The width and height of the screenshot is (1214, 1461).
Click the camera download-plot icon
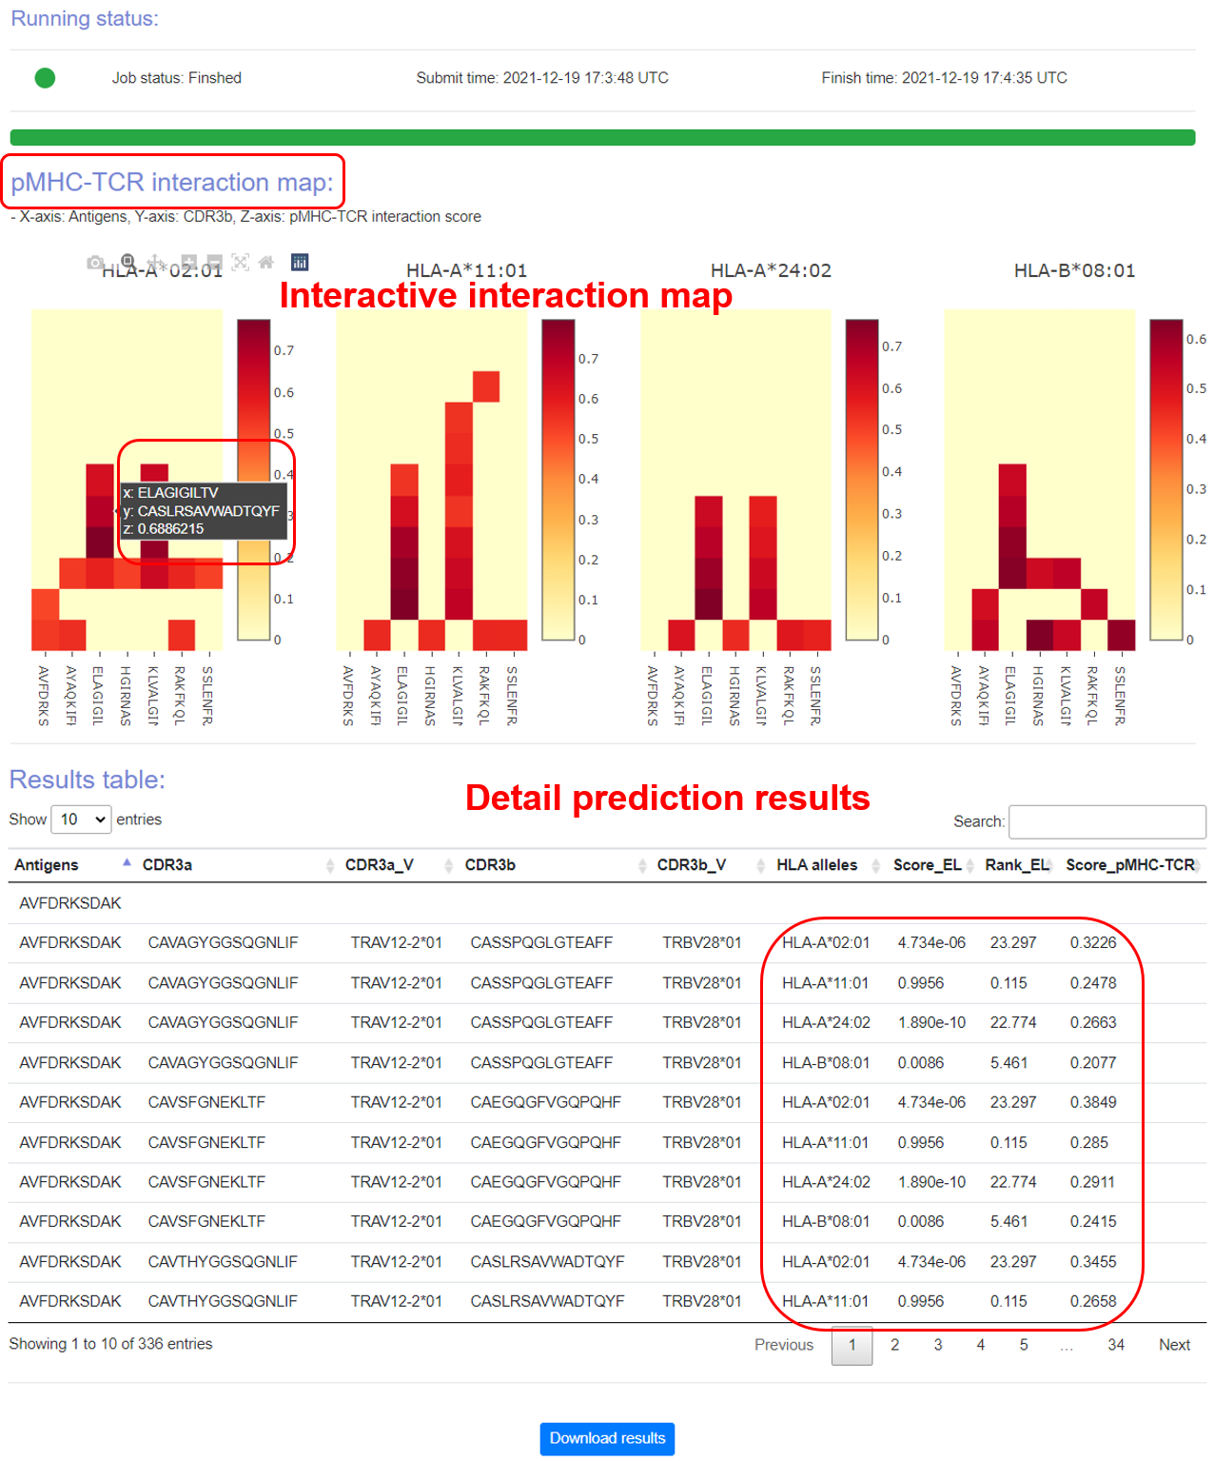click(x=95, y=263)
